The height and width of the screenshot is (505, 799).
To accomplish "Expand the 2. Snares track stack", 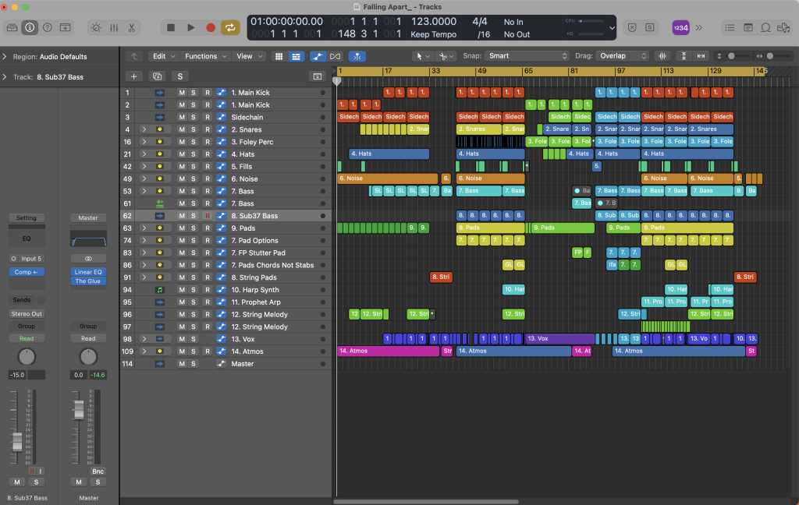I will [144, 129].
